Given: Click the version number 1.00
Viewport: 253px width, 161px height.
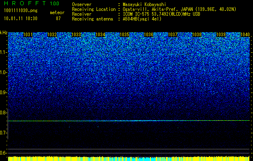Looking at the screenshot, I should (54, 4).
